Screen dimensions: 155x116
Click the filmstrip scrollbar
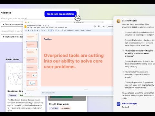click(39, 51)
